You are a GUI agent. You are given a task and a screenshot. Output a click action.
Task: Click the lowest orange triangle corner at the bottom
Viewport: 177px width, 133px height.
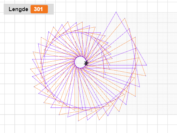pos(78,121)
